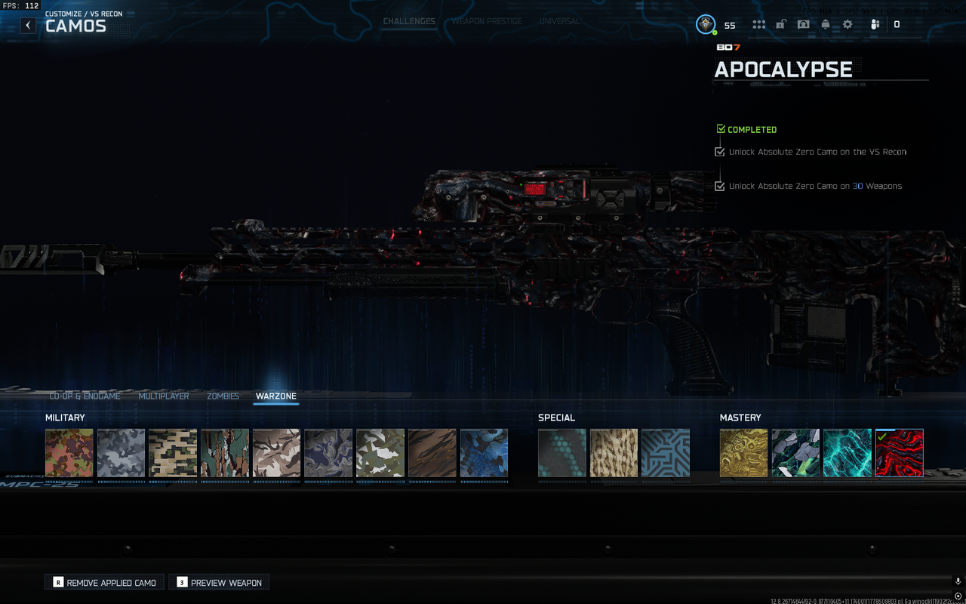Click the 3 key icon for Preview Weapon

(182, 582)
